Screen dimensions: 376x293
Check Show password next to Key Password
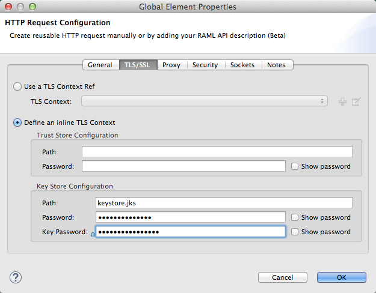coord(294,232)
